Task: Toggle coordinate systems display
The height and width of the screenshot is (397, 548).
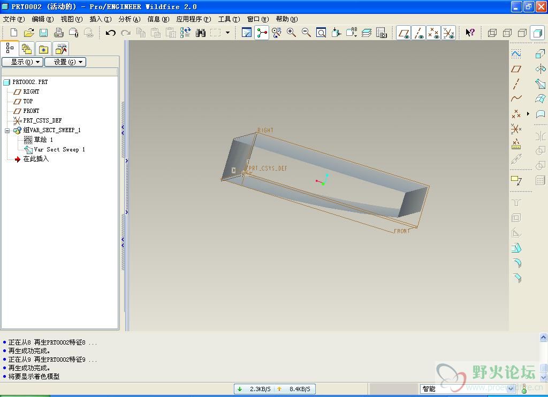Action: 449,33
